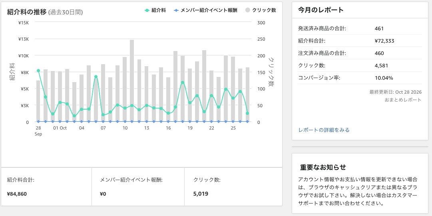The width and height of the screenshot is (432, 216).
Task: Click the value 4,581
Action: 381,66
